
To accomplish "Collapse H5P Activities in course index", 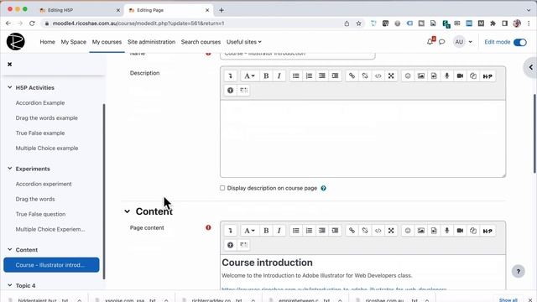I will 9,87.
